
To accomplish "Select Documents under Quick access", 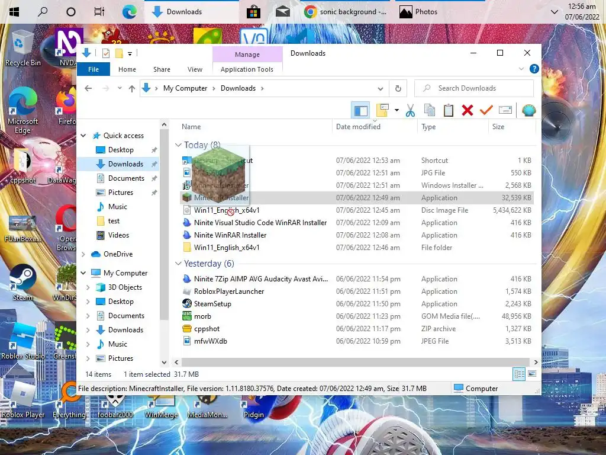I will (x=126, y=178).
